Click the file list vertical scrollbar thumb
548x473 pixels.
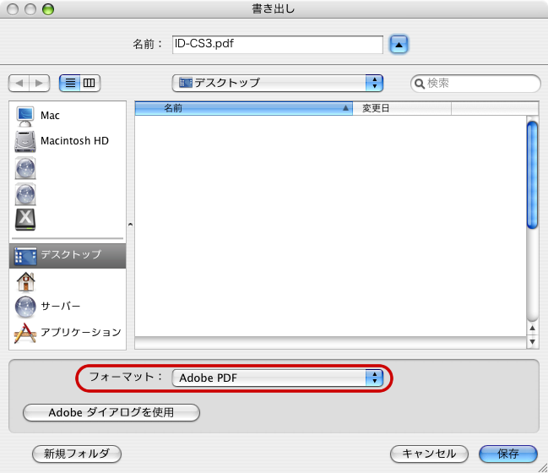pyautogui.click(x=532, y=175)
